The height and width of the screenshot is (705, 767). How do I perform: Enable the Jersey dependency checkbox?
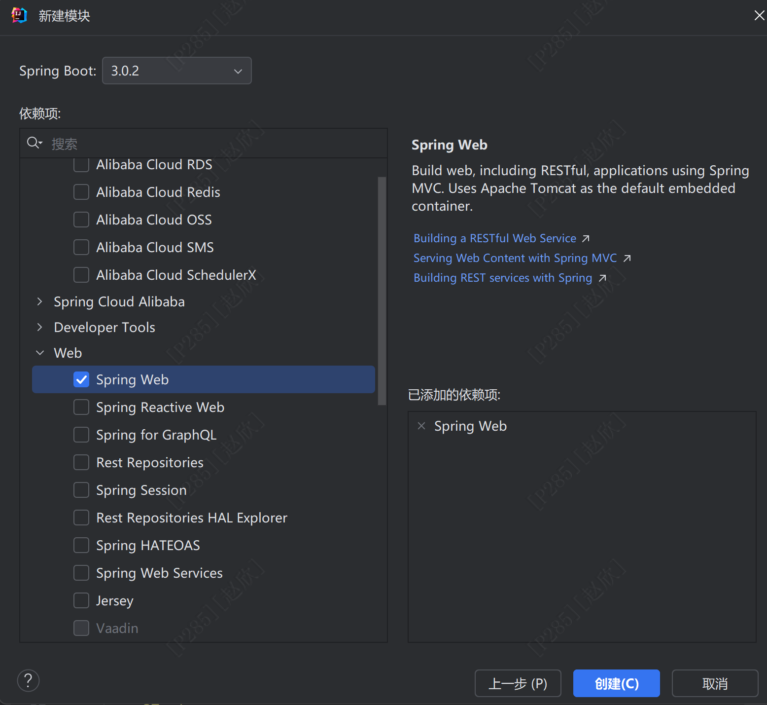(81, 600)
